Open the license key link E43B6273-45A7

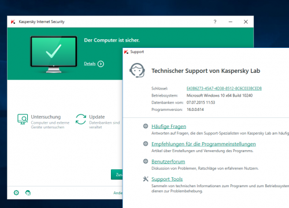(x=224, y=88)
